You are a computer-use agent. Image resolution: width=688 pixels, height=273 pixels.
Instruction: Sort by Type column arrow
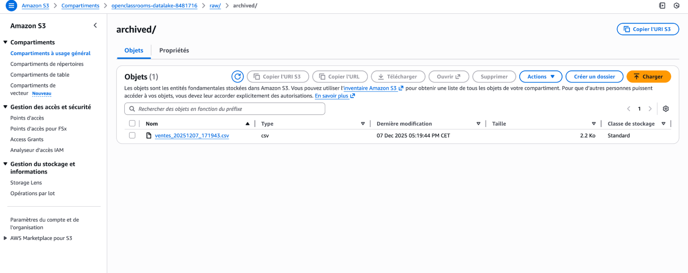tap(363, 124)
